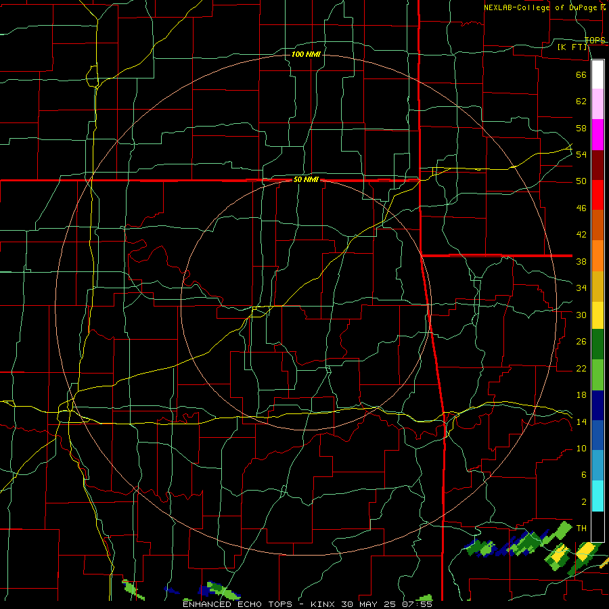
Task: Click the legend value 66
Action: (581, 74)
